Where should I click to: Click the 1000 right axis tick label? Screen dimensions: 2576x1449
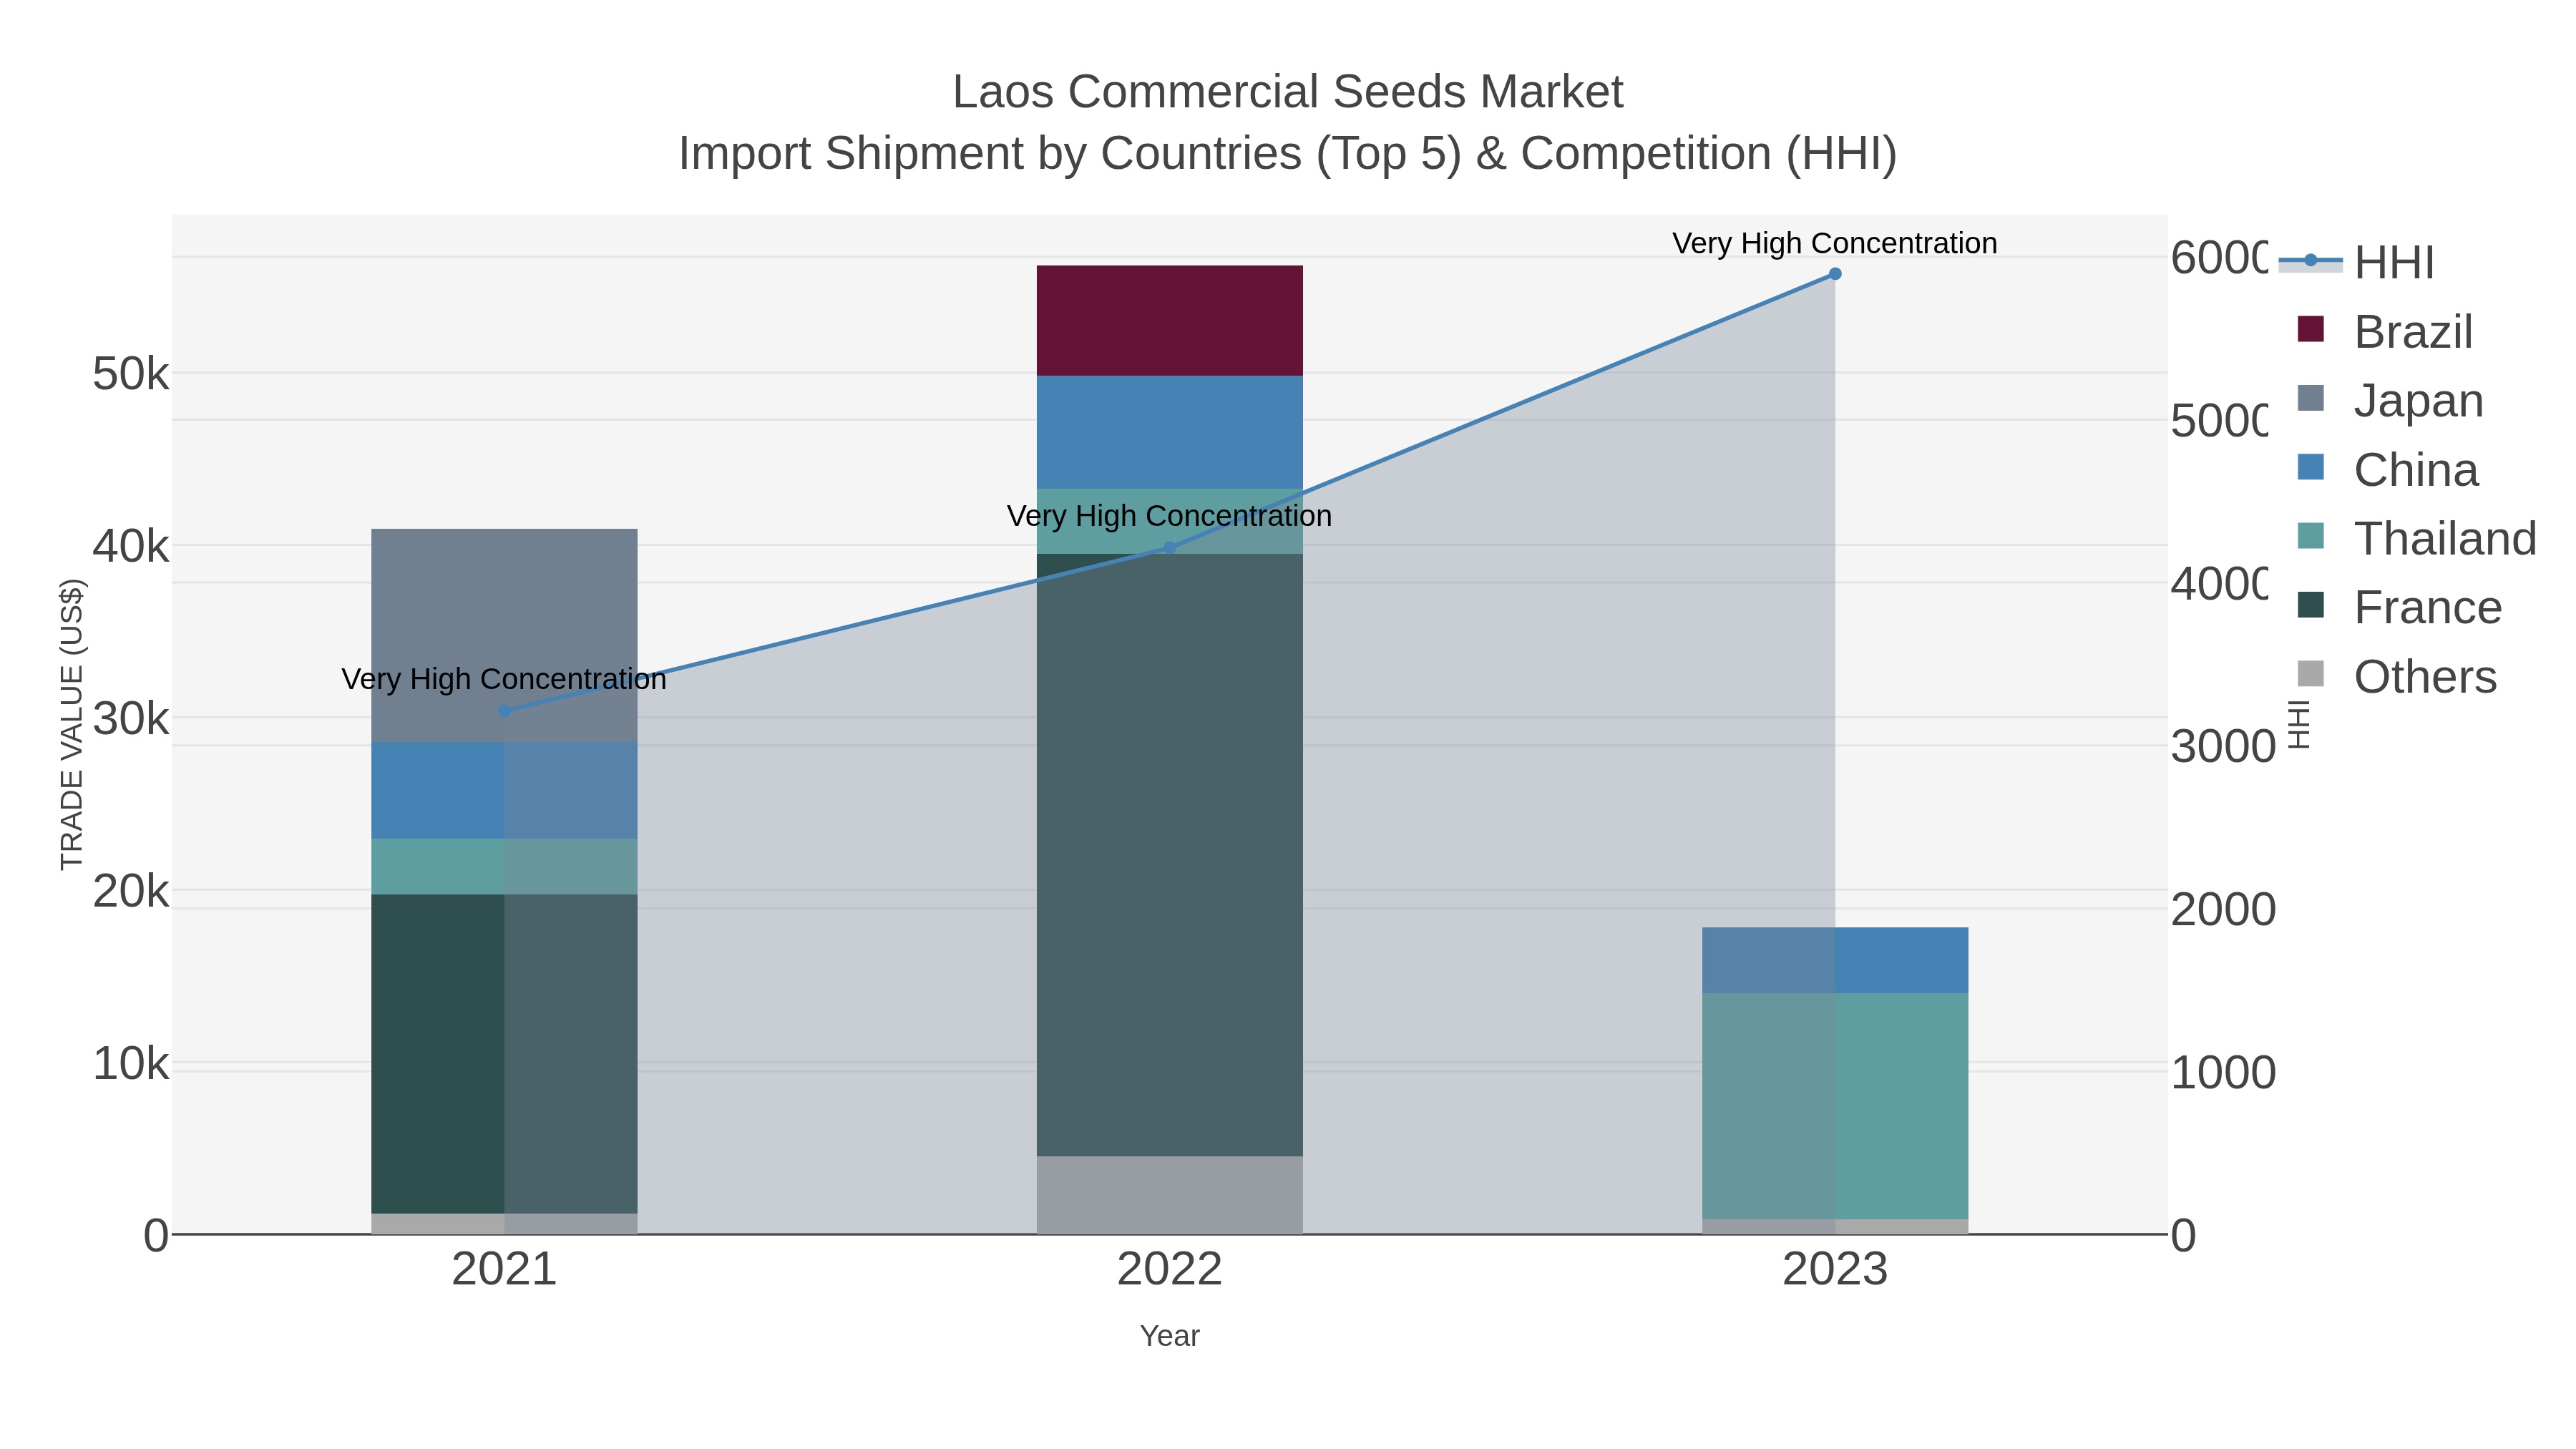pyautogui.click(x=2223, y=1073)
